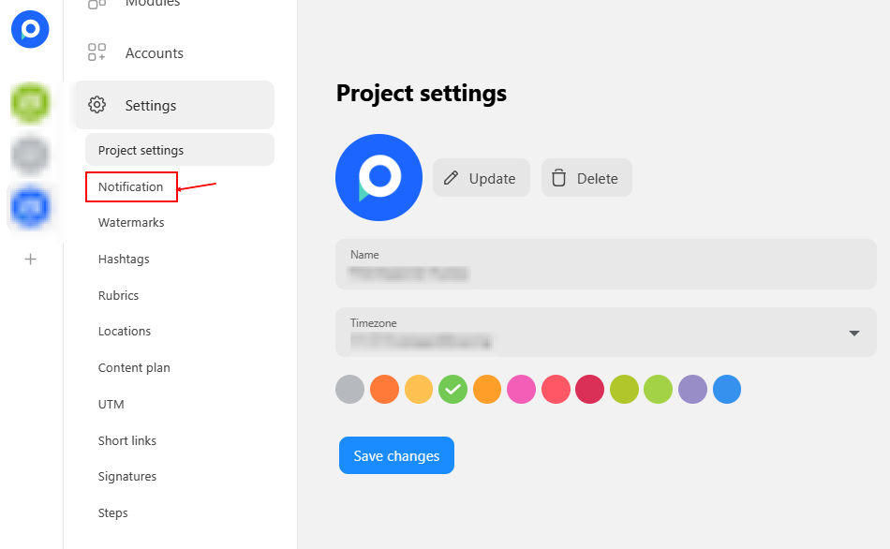Click the large project logo image

click(x=379, y=178)
